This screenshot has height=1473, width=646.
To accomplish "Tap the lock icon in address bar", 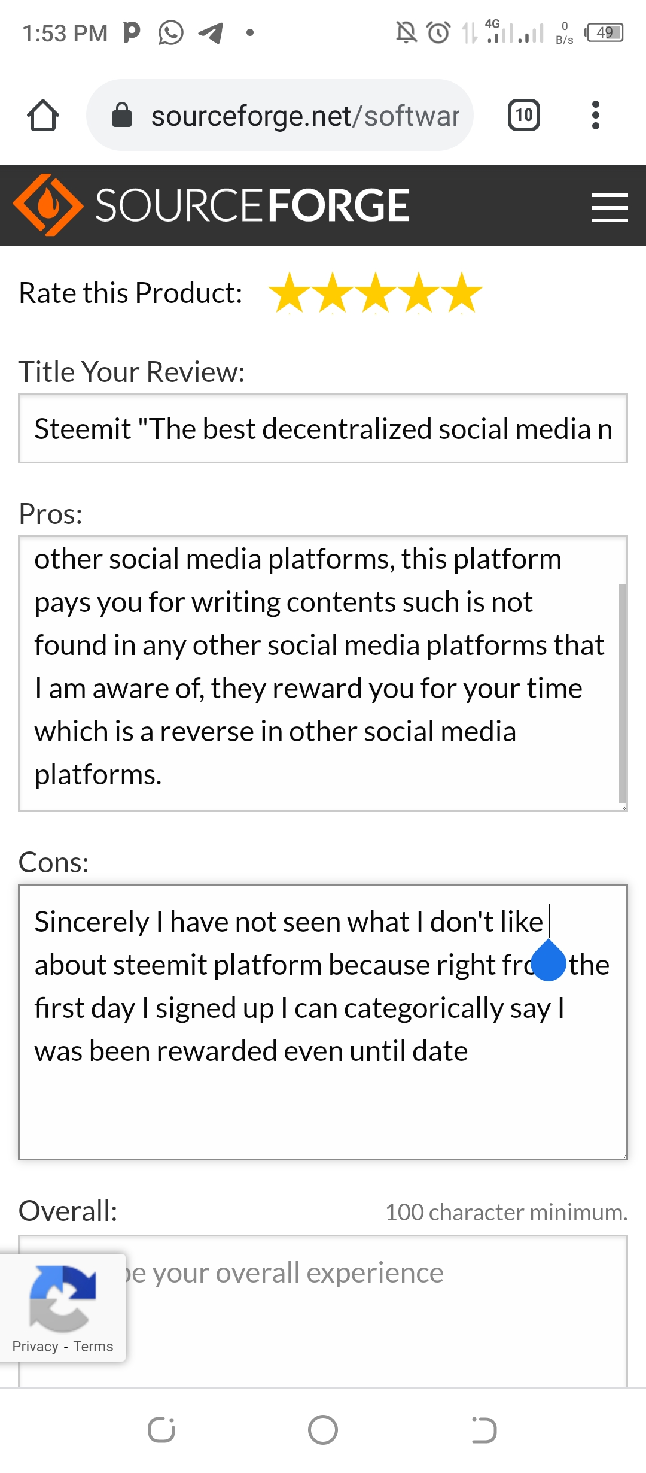I will [x=122, y=115].
